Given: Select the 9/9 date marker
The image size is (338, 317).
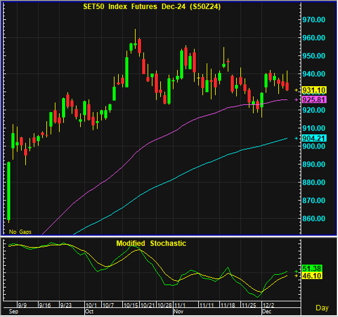Looking at the screenshot, I should coord(22,305).
